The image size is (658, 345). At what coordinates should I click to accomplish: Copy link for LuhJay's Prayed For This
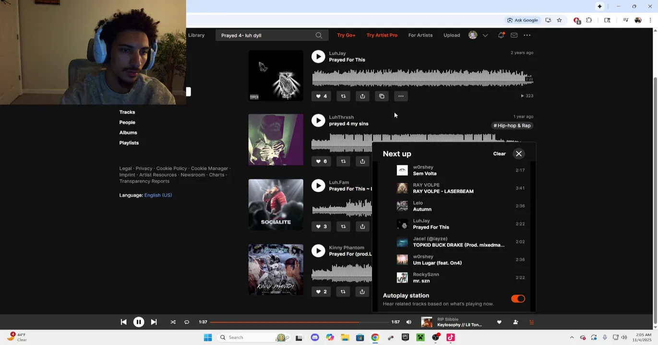pos(382,96)
